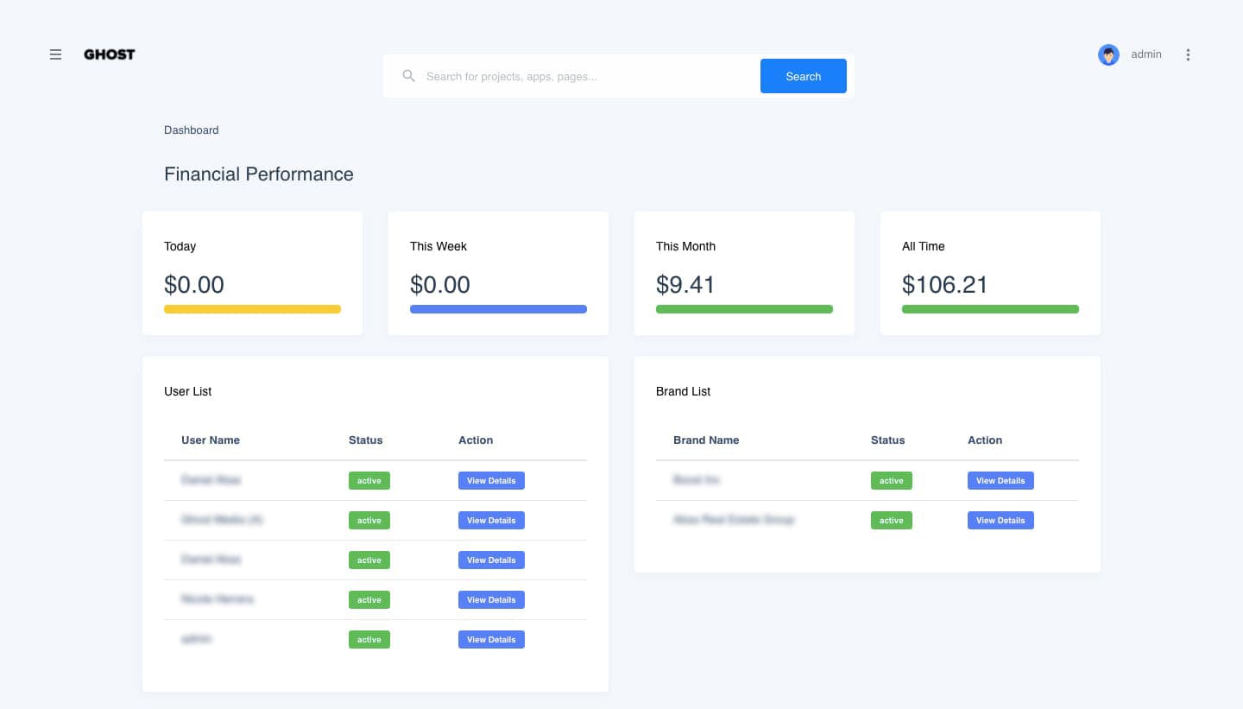The image size is (1243, 709).
Task: Open the vertical three-dot options menu
Action: (x=1188, y=54)
